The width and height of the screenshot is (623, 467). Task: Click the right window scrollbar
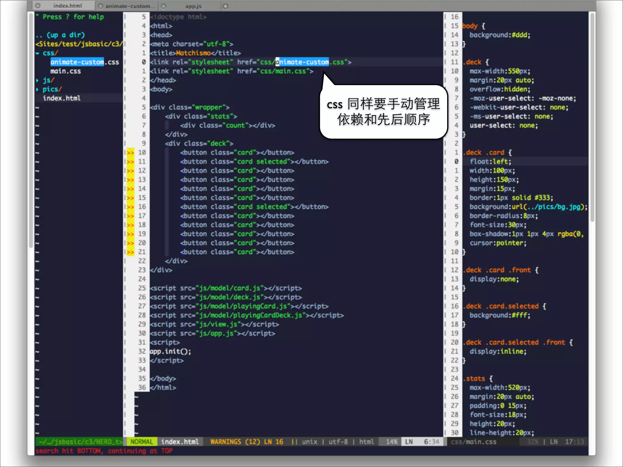pos(592,117)
